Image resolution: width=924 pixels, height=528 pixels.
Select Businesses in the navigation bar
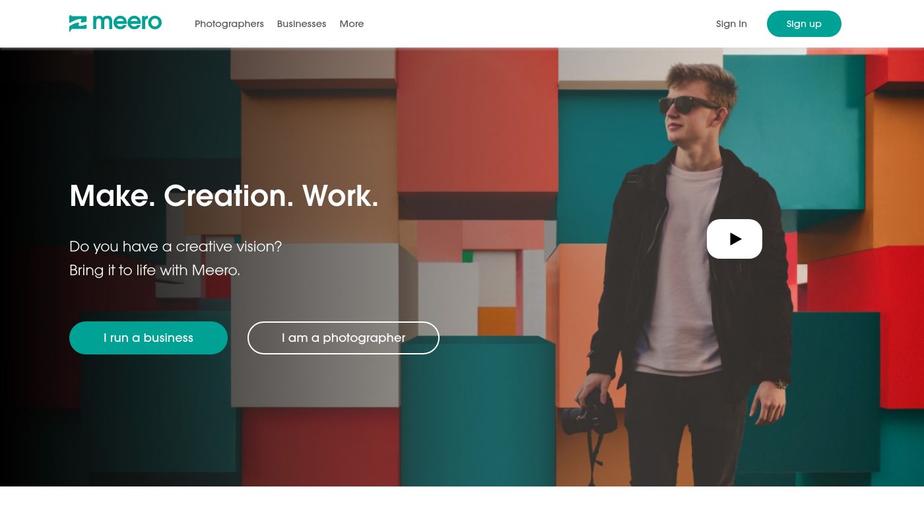pos(301,24)
